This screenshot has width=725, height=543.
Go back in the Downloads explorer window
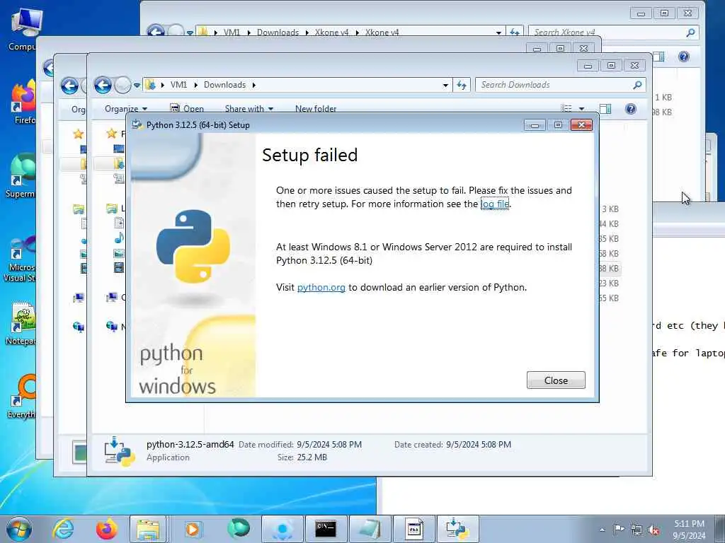point(103,85)
